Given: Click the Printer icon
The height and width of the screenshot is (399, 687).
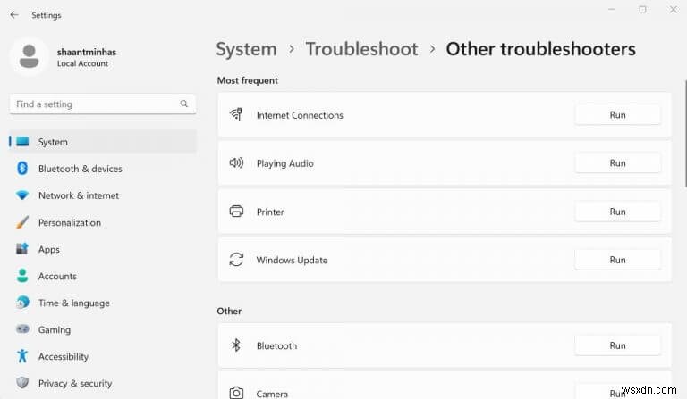Looking at the screenshot, I should click(236, 212).
